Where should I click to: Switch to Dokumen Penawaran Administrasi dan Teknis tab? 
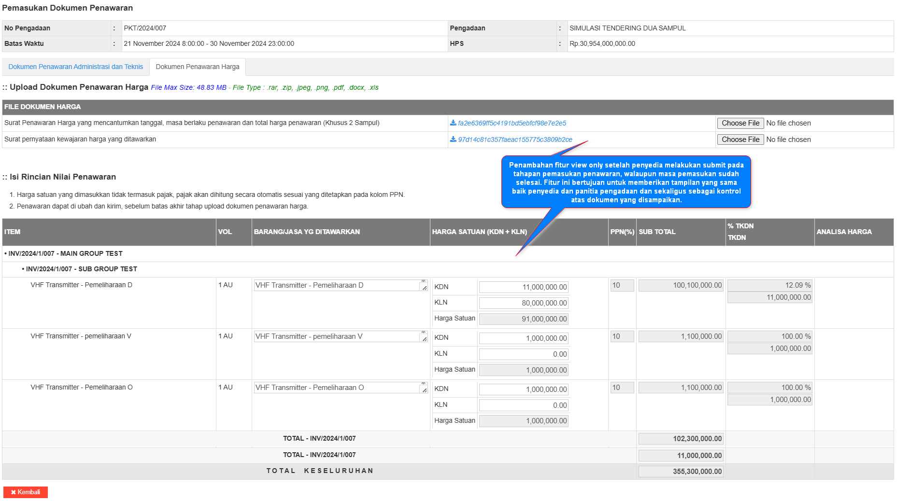click(76, 67)
